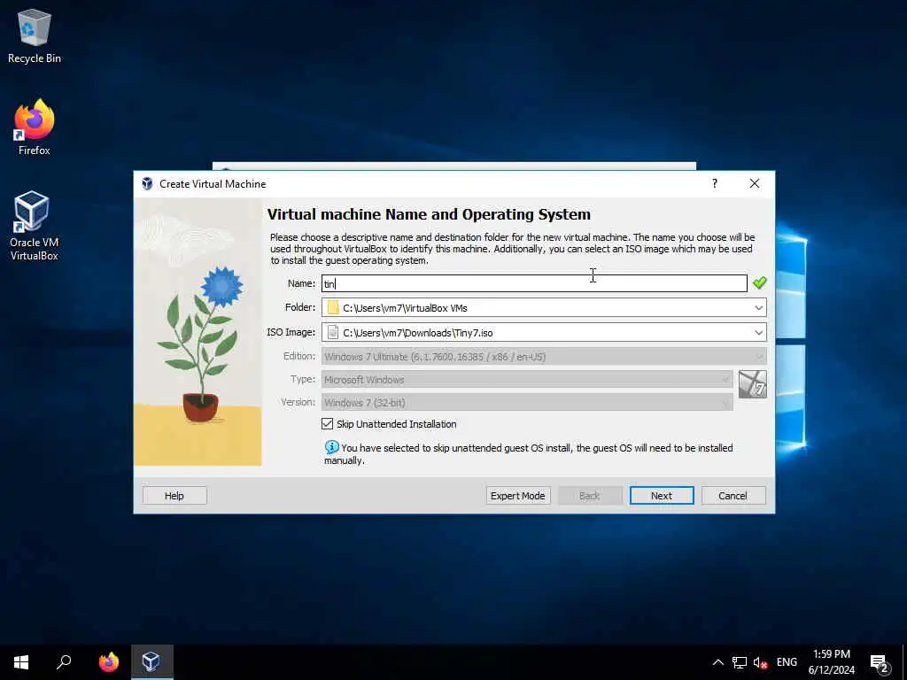Open the clock showing 1:59 PM

coord(831,662)
